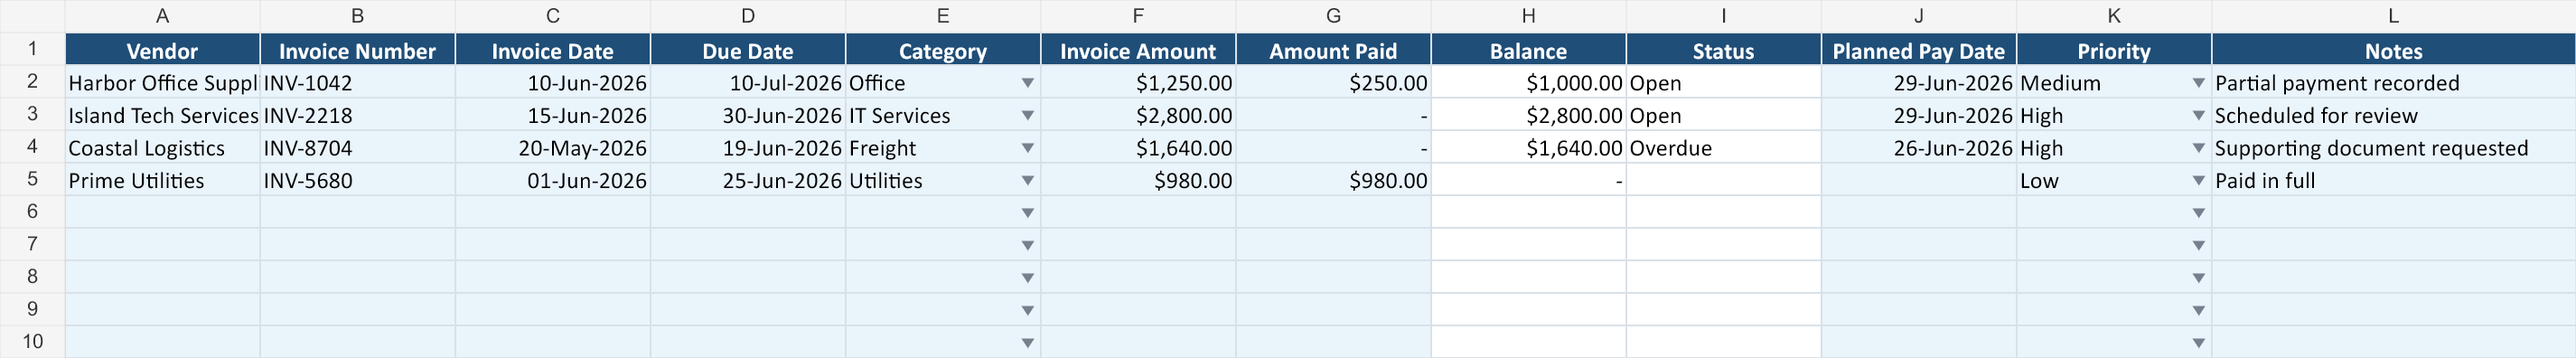Screen dimensions: 2576x358
Task: Open the Utilities category dropdown arrow
Action: point(1027,181)
